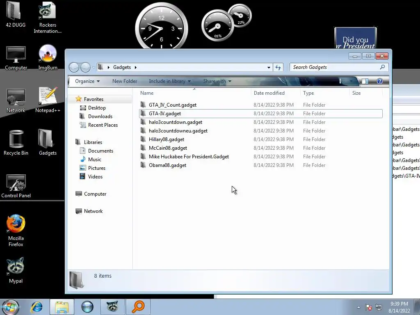Open the Notepad++ desktop shortcut

[x=48, y=100]
